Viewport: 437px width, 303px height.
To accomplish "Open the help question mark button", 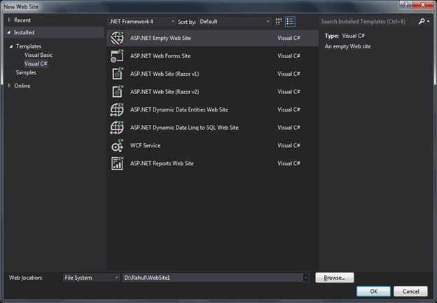I will pos(405,4).
